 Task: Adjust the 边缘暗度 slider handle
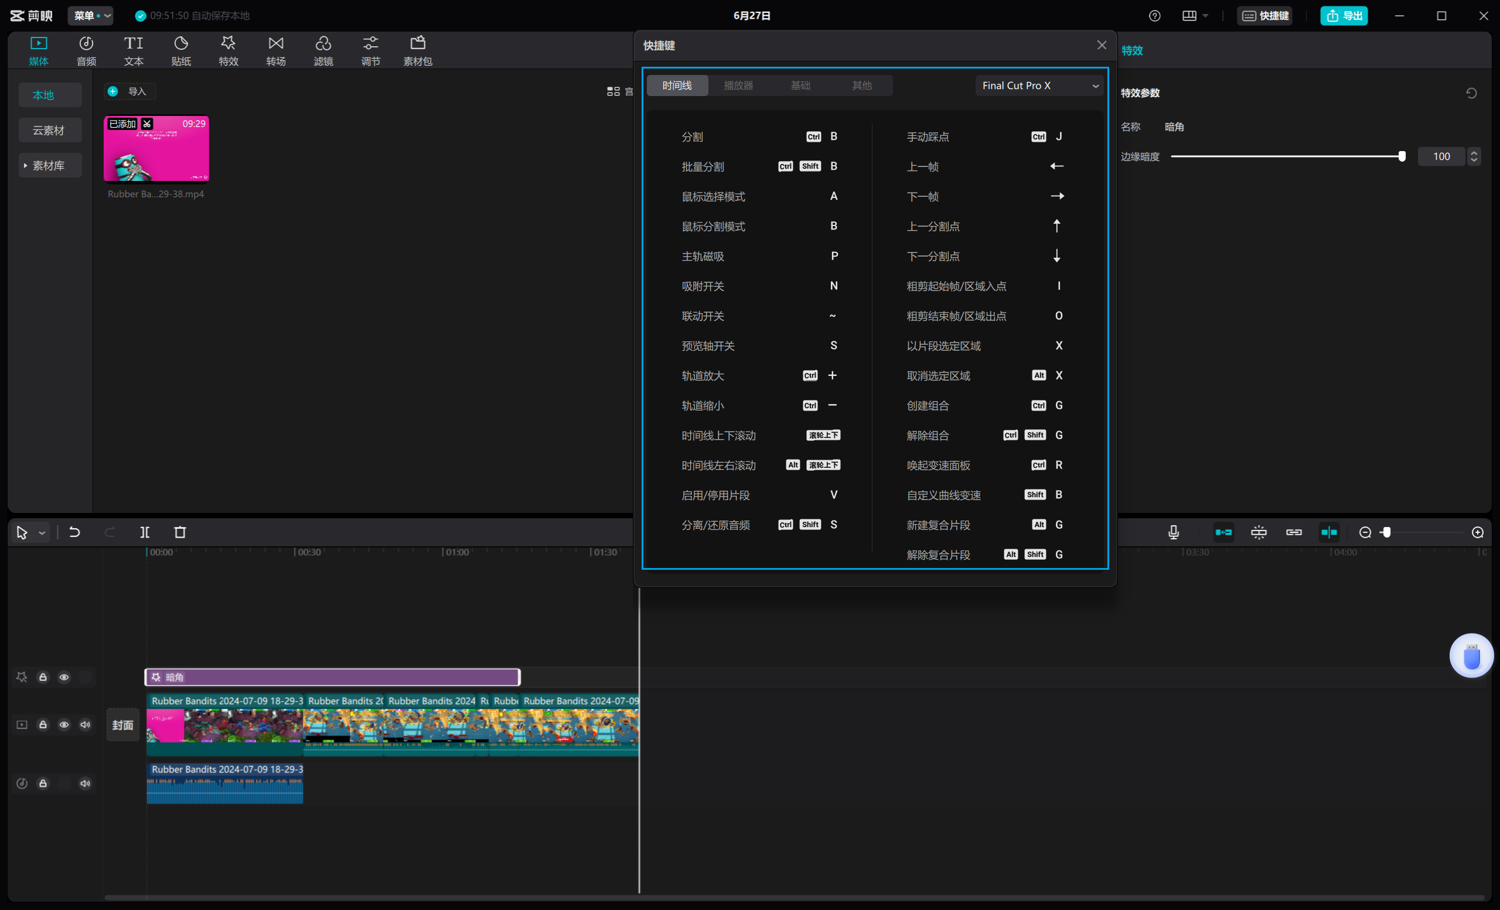pyautogui.click(x=1402, y=156)
